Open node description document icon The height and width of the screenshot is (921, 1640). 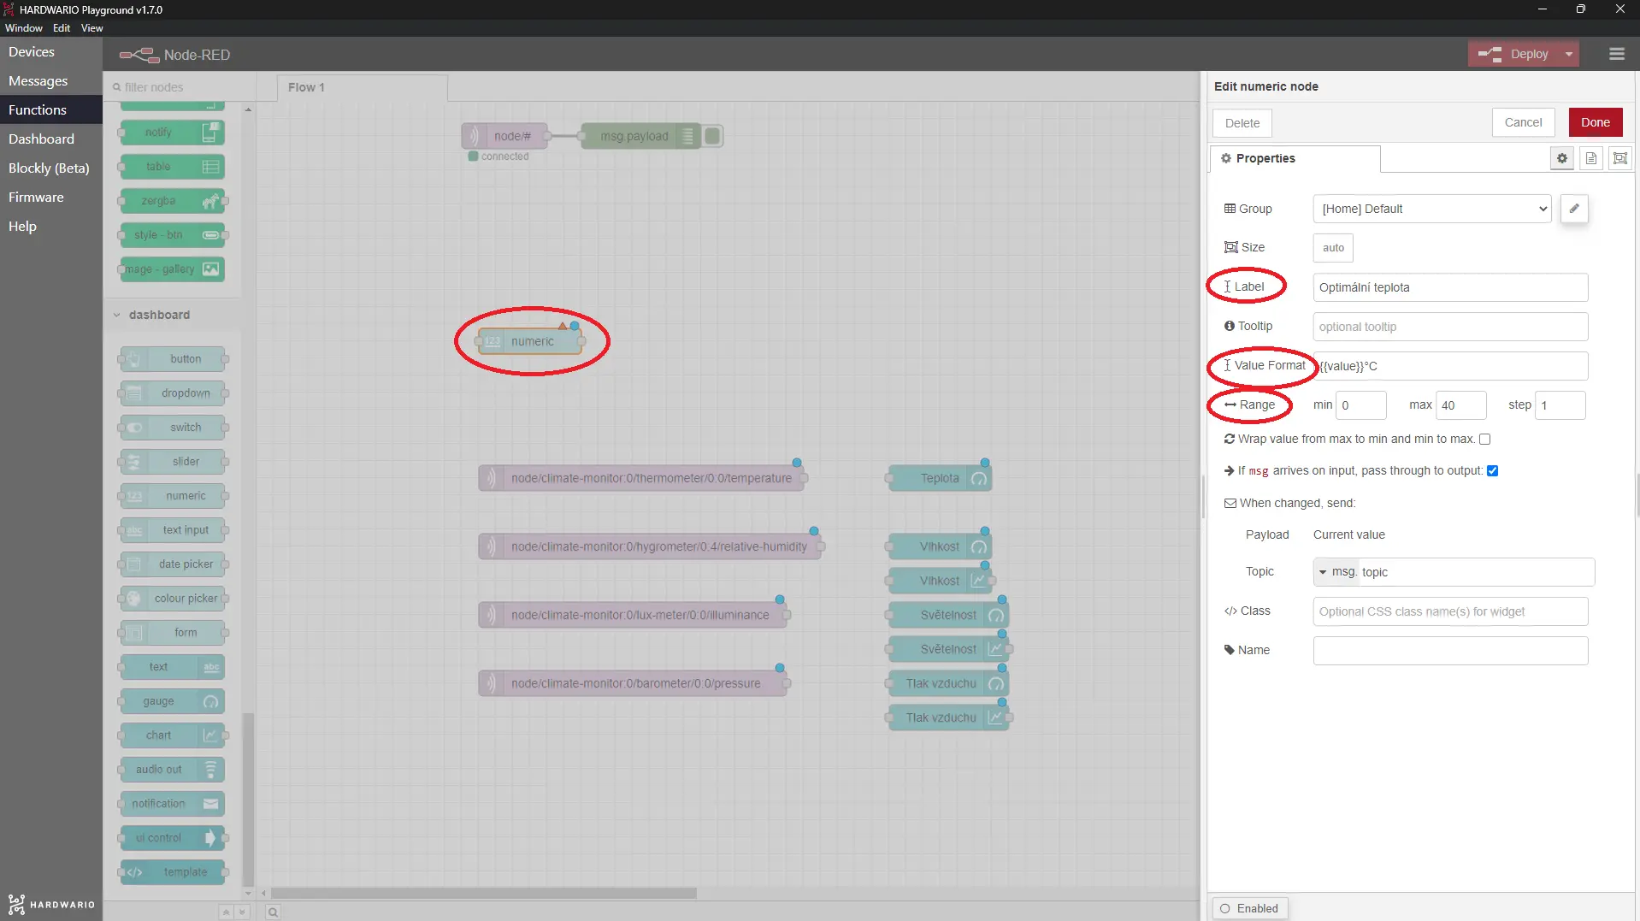point(1590,158)
